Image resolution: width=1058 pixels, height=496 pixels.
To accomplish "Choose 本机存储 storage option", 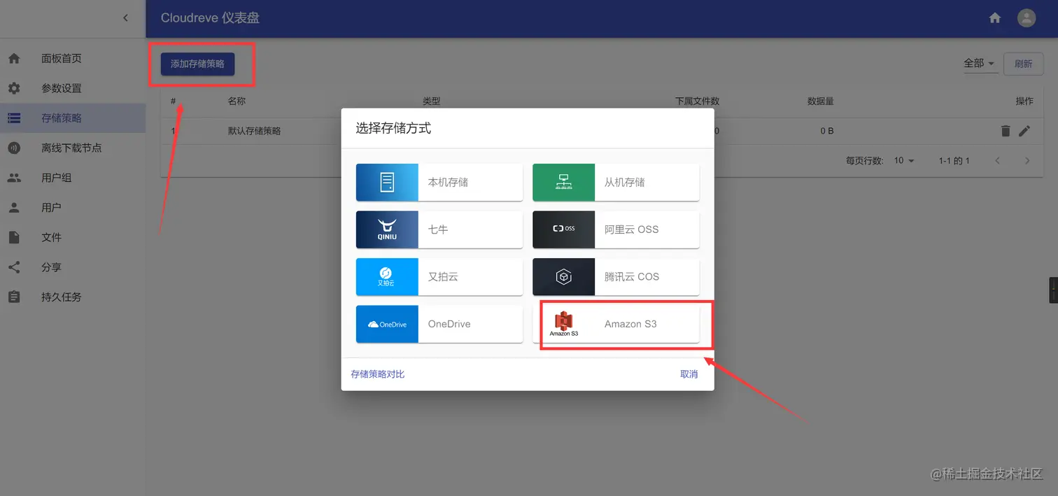I will (439, 182).
